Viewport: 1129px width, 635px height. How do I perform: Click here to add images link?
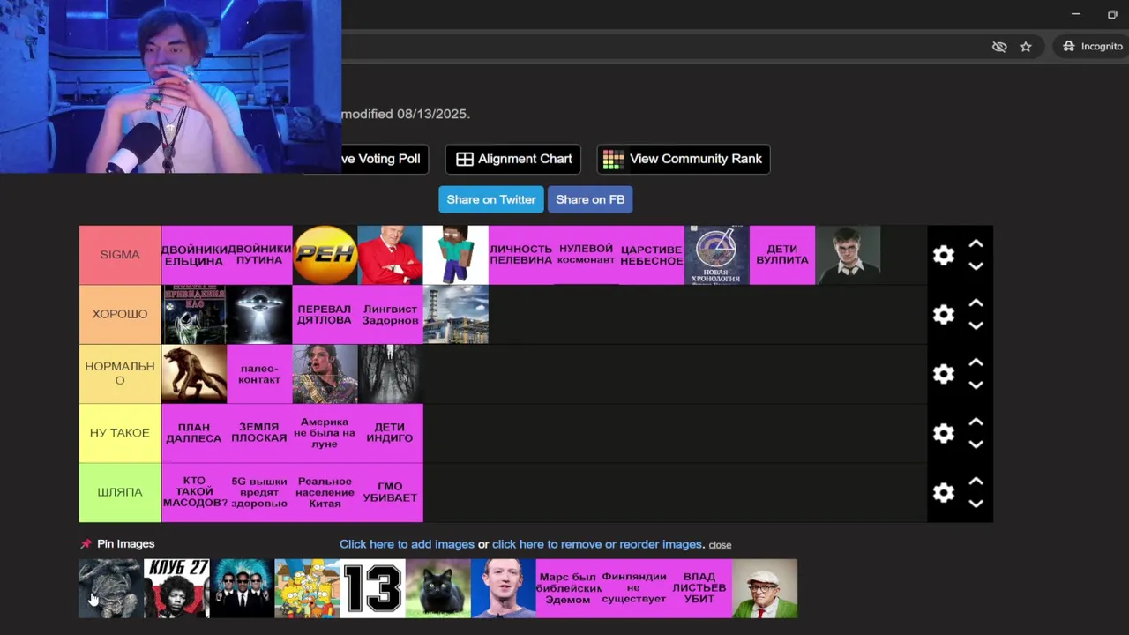coord(407,544)
